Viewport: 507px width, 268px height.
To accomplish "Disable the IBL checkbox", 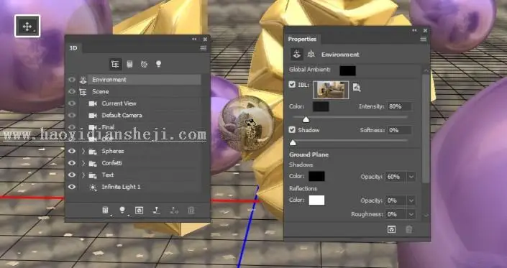I will pyautogui.click(x=292, y=85).
